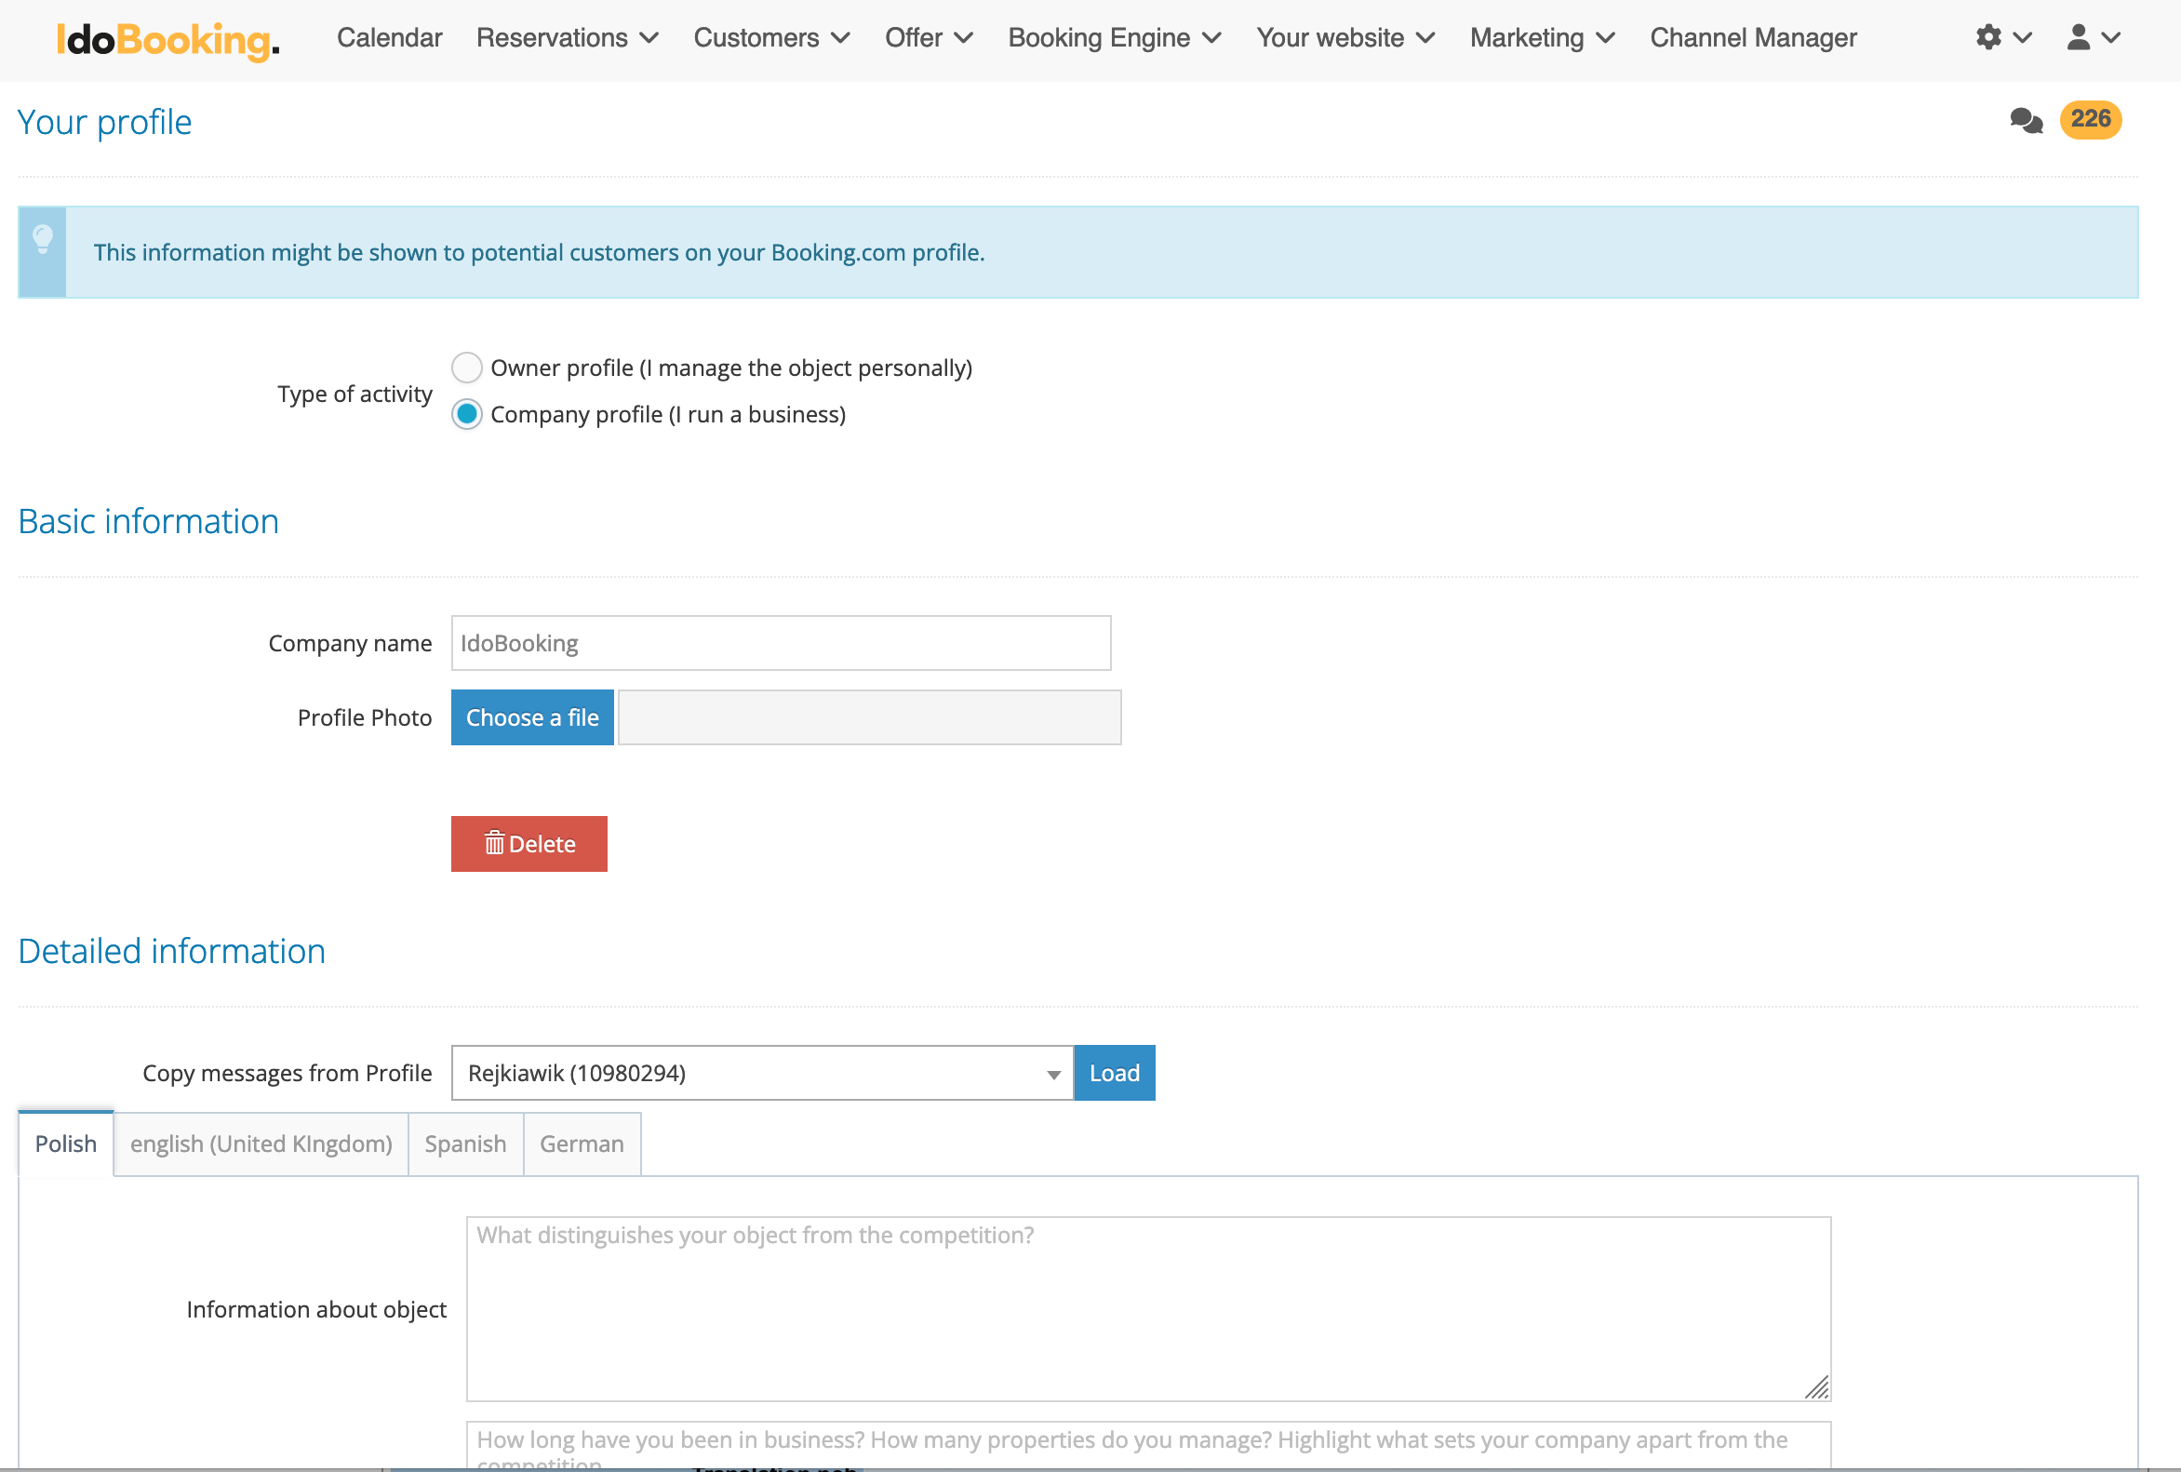Click the Company name input field
Image resolution: width=2181 pixels, height=1472 pixels.
(x=780, y=643)
